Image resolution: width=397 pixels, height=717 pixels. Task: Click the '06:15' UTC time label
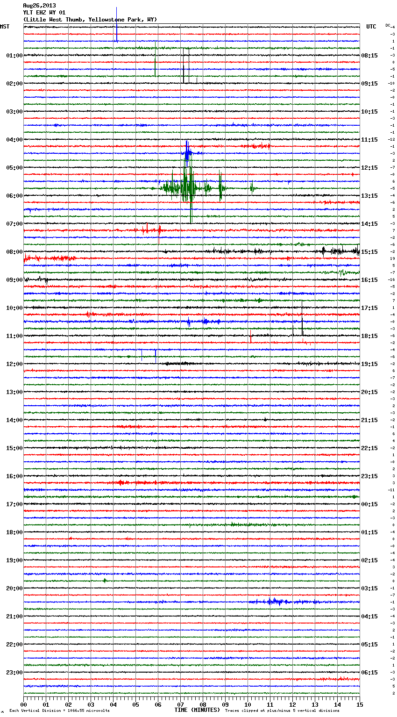click(x=369, y=673)
